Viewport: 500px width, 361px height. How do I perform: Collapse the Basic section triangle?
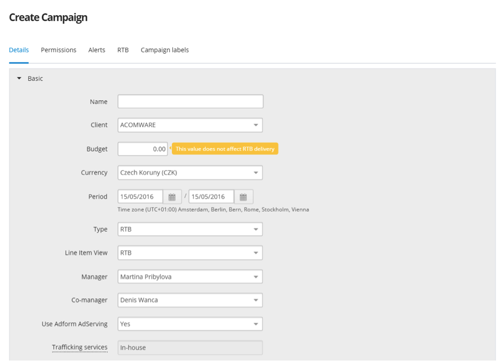point(19,78)
